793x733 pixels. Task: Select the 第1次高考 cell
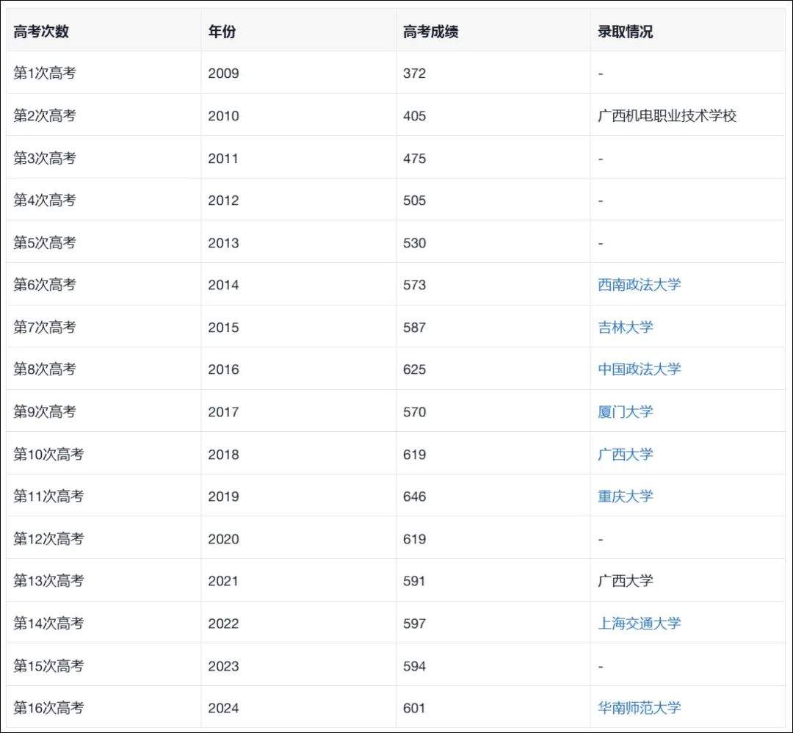[104, 73]
